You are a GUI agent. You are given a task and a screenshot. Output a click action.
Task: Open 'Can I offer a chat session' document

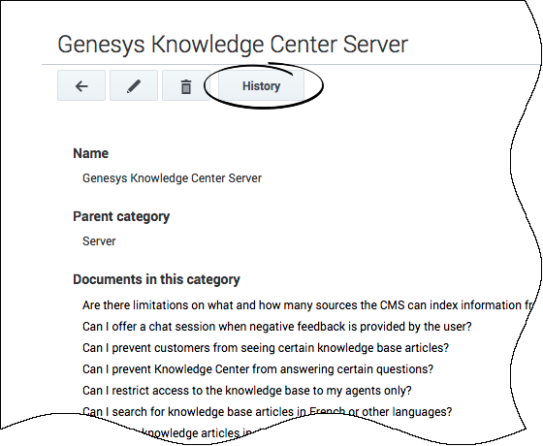[x=277, y=327]
